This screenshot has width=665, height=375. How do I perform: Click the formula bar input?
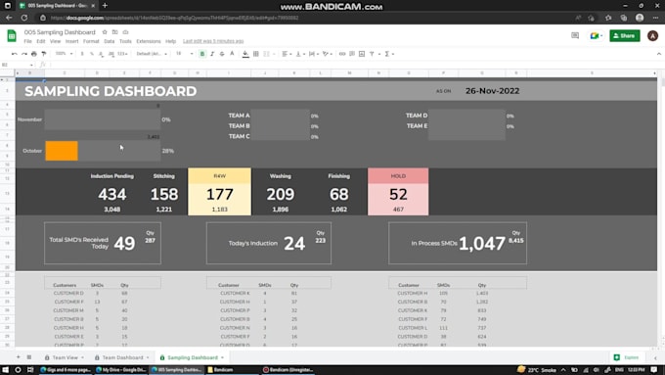(x=356, y=65)
